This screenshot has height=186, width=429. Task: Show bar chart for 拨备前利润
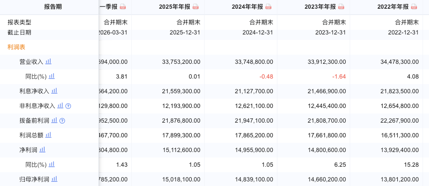[x=54, y=120]
